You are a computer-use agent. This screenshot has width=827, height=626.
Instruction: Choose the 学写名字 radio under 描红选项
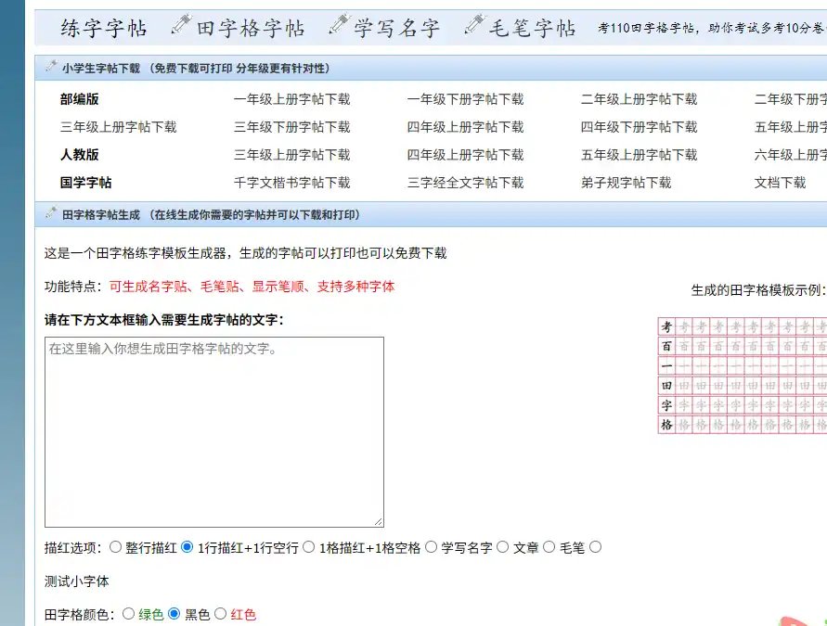pyautogui.click(x=431, y=547)
